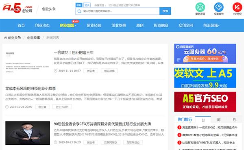Click 创业头条 in the breadcrumb
The image size is (244, 150).
pyautogui.click(x=14, y=38)
